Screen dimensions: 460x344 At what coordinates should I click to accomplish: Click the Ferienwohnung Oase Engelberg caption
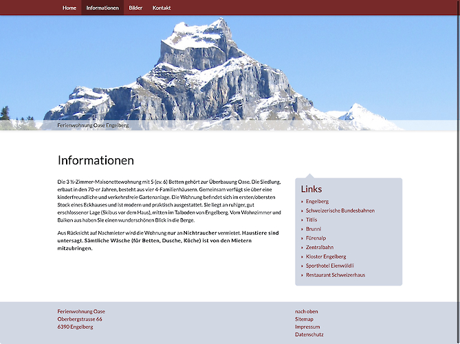[x=93, y=126]
